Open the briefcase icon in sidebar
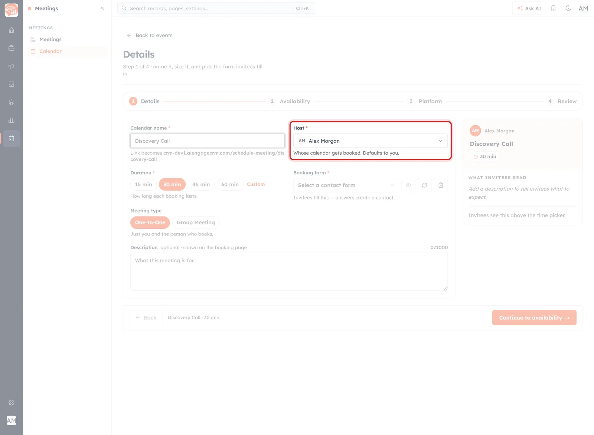 [x=12, y=48]
